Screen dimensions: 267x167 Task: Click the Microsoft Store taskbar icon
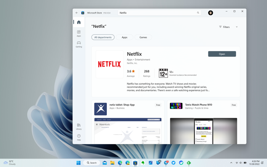click(x=135, y=163)
